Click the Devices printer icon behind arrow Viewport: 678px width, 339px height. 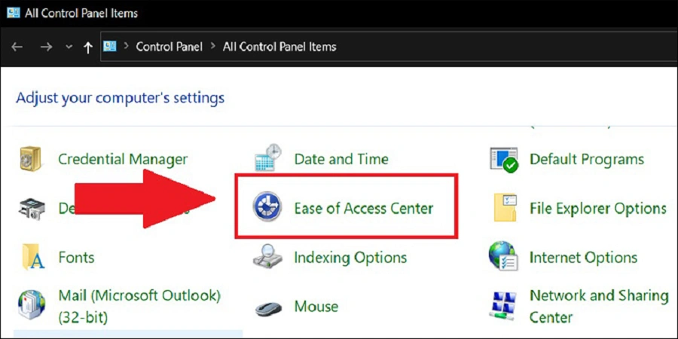tap(32, 208)
